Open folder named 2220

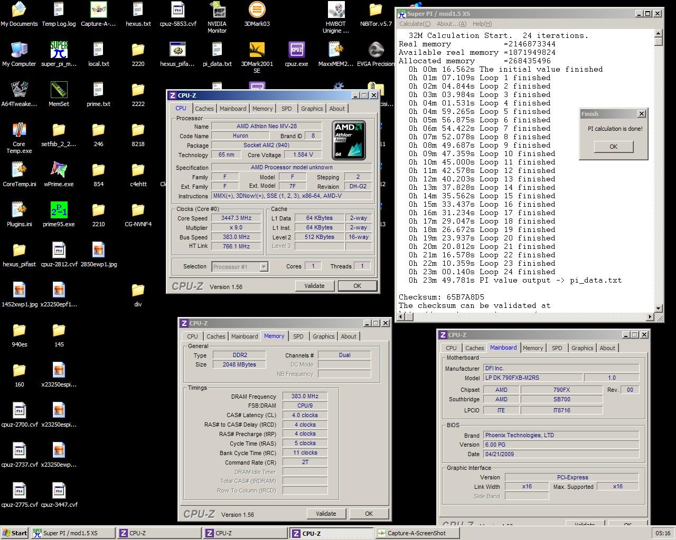[x=138, y=55]
